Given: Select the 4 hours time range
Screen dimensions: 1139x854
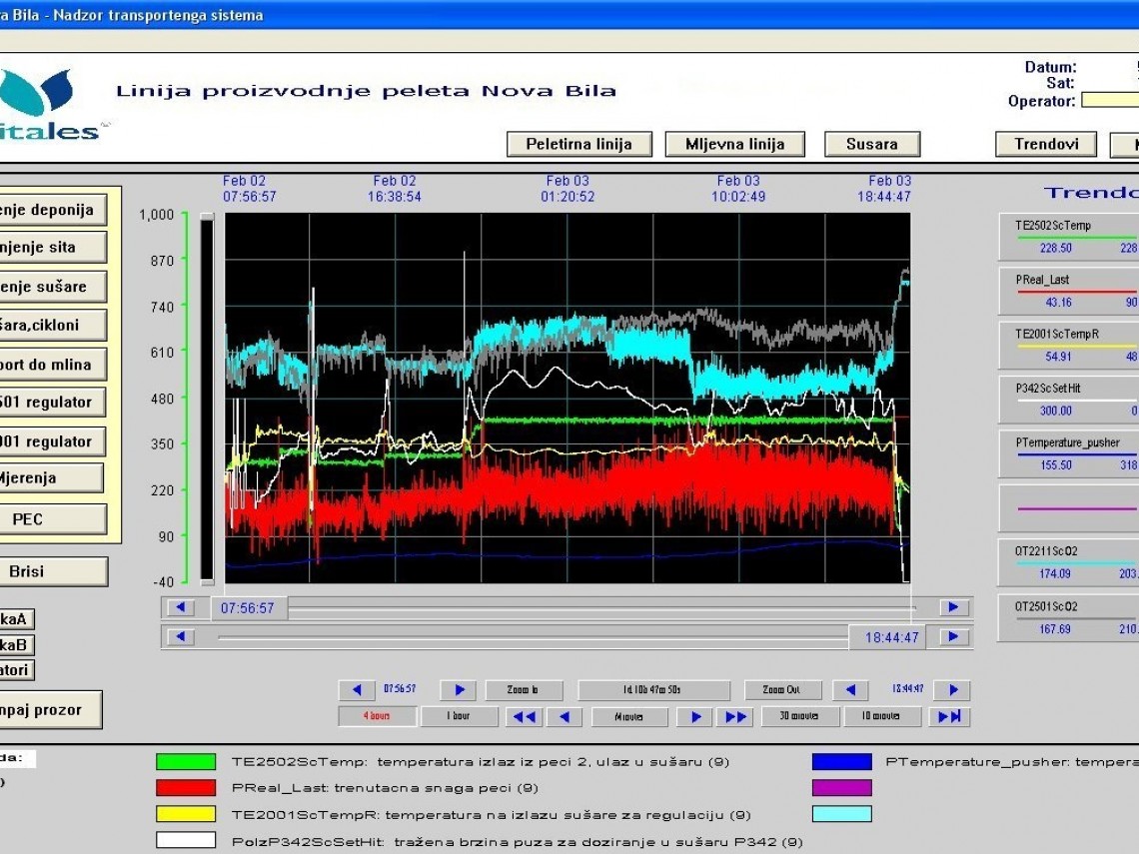Looking at the screenshot, I should coord(377,717).
